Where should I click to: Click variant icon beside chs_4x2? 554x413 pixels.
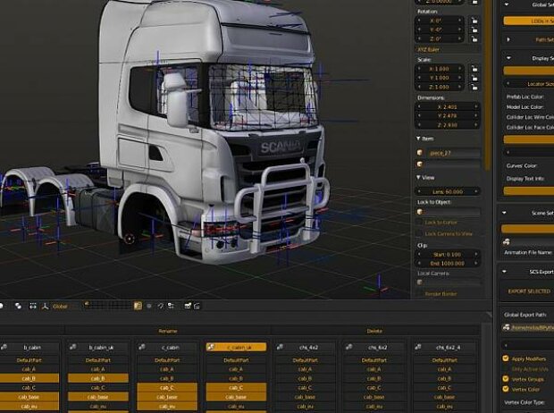[280, 347]
